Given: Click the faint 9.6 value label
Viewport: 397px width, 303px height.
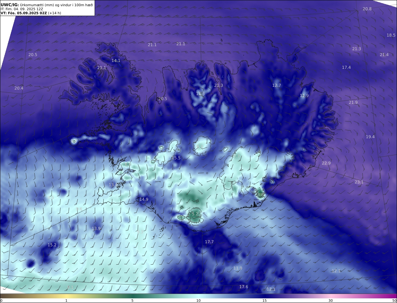Looking at the screenshot, I should tap(79, 209).
